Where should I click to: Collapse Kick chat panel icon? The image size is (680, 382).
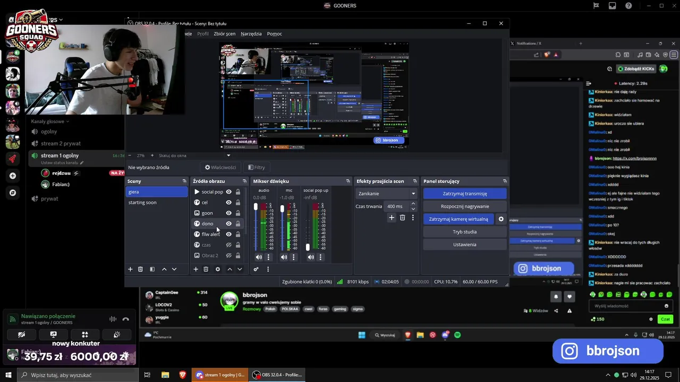coord(589,83)
